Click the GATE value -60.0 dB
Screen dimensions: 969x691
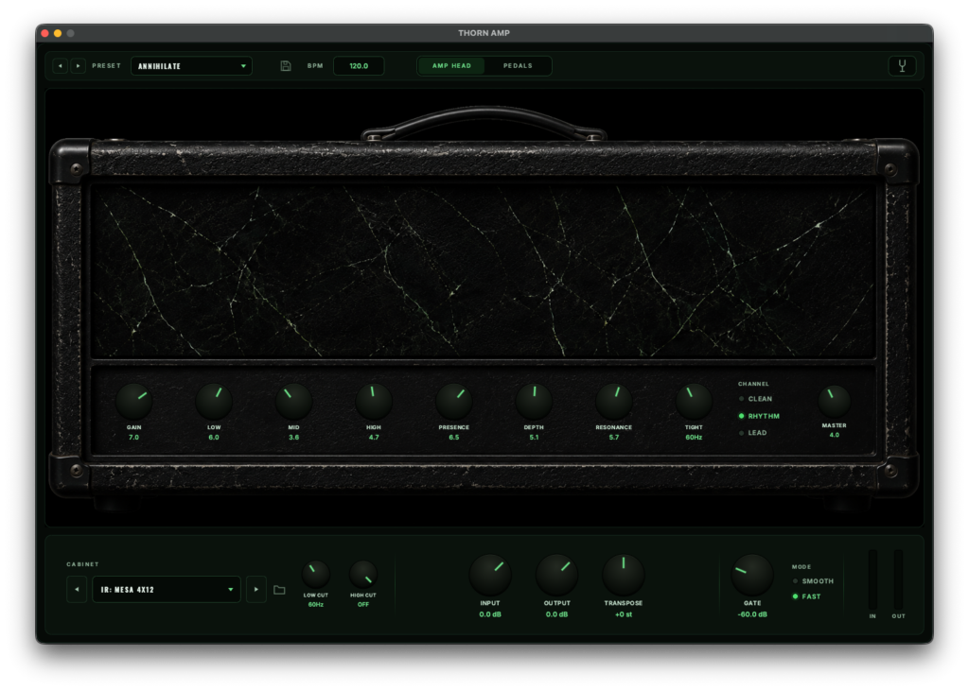tap(752, 614)
